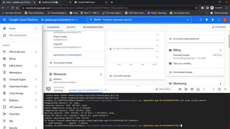The height and width of the screenshot is (129, 230).
Task: Open VPC network sidebar item
Action: point(16,107)
